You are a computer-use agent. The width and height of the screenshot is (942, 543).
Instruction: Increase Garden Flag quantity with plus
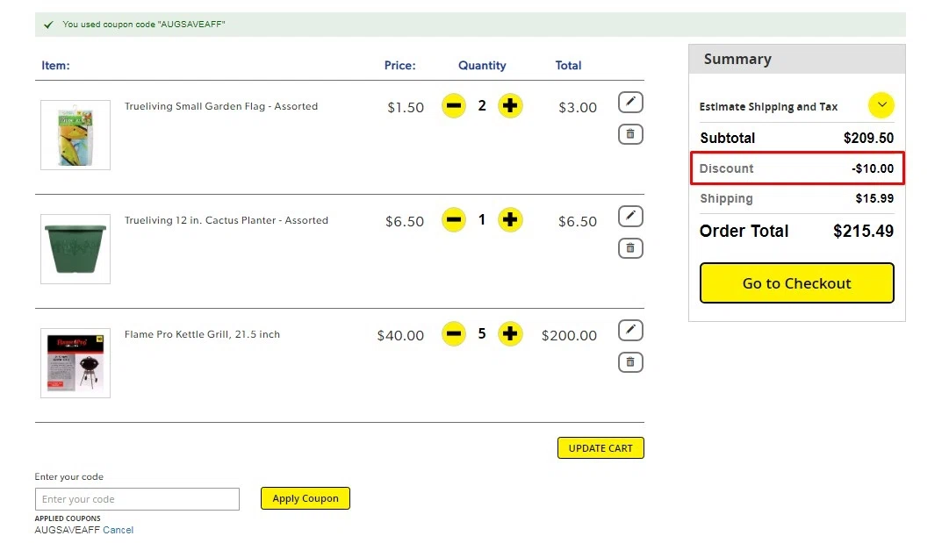pos(510,106)
